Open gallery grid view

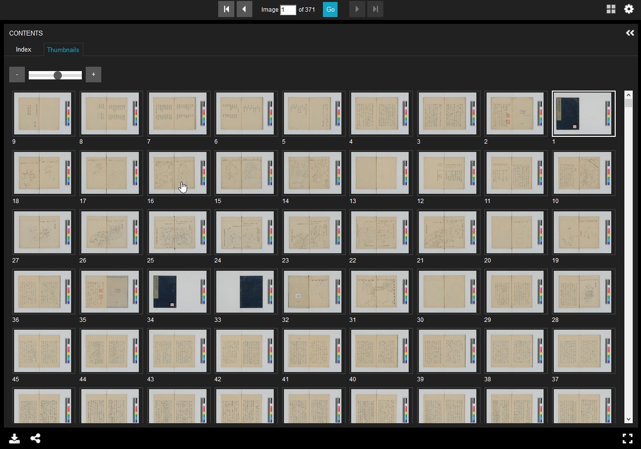tap(611, 9)
